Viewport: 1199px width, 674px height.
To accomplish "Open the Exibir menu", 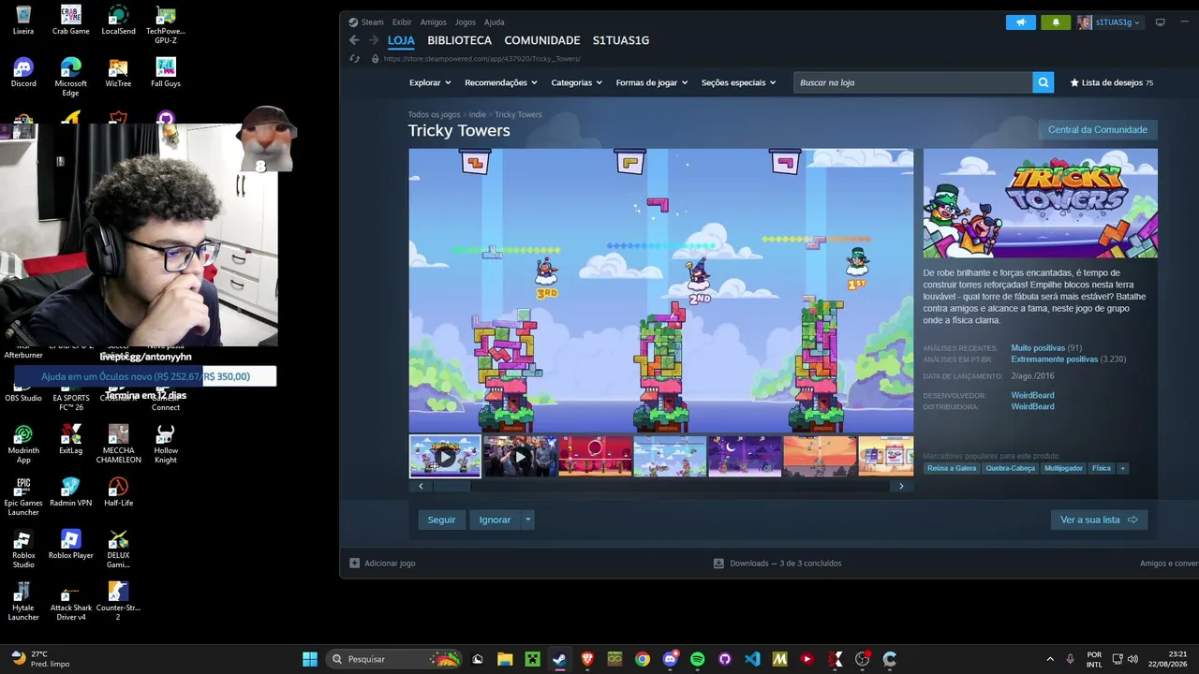I will point(402,22).
